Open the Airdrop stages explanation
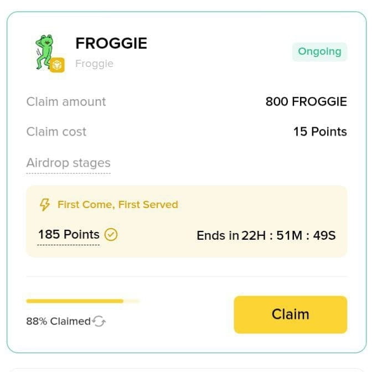The width and height of the screenshot is (372, 372). tap(68, 163)
